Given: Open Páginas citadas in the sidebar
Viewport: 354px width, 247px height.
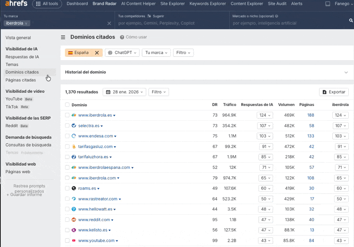Looking at the screenshot, I should 20,80.
